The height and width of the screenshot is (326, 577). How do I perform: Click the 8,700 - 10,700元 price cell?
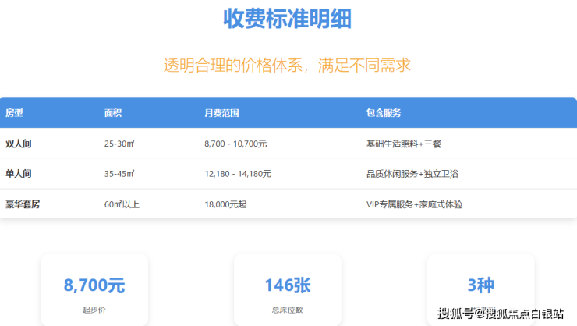click(235, 144)
